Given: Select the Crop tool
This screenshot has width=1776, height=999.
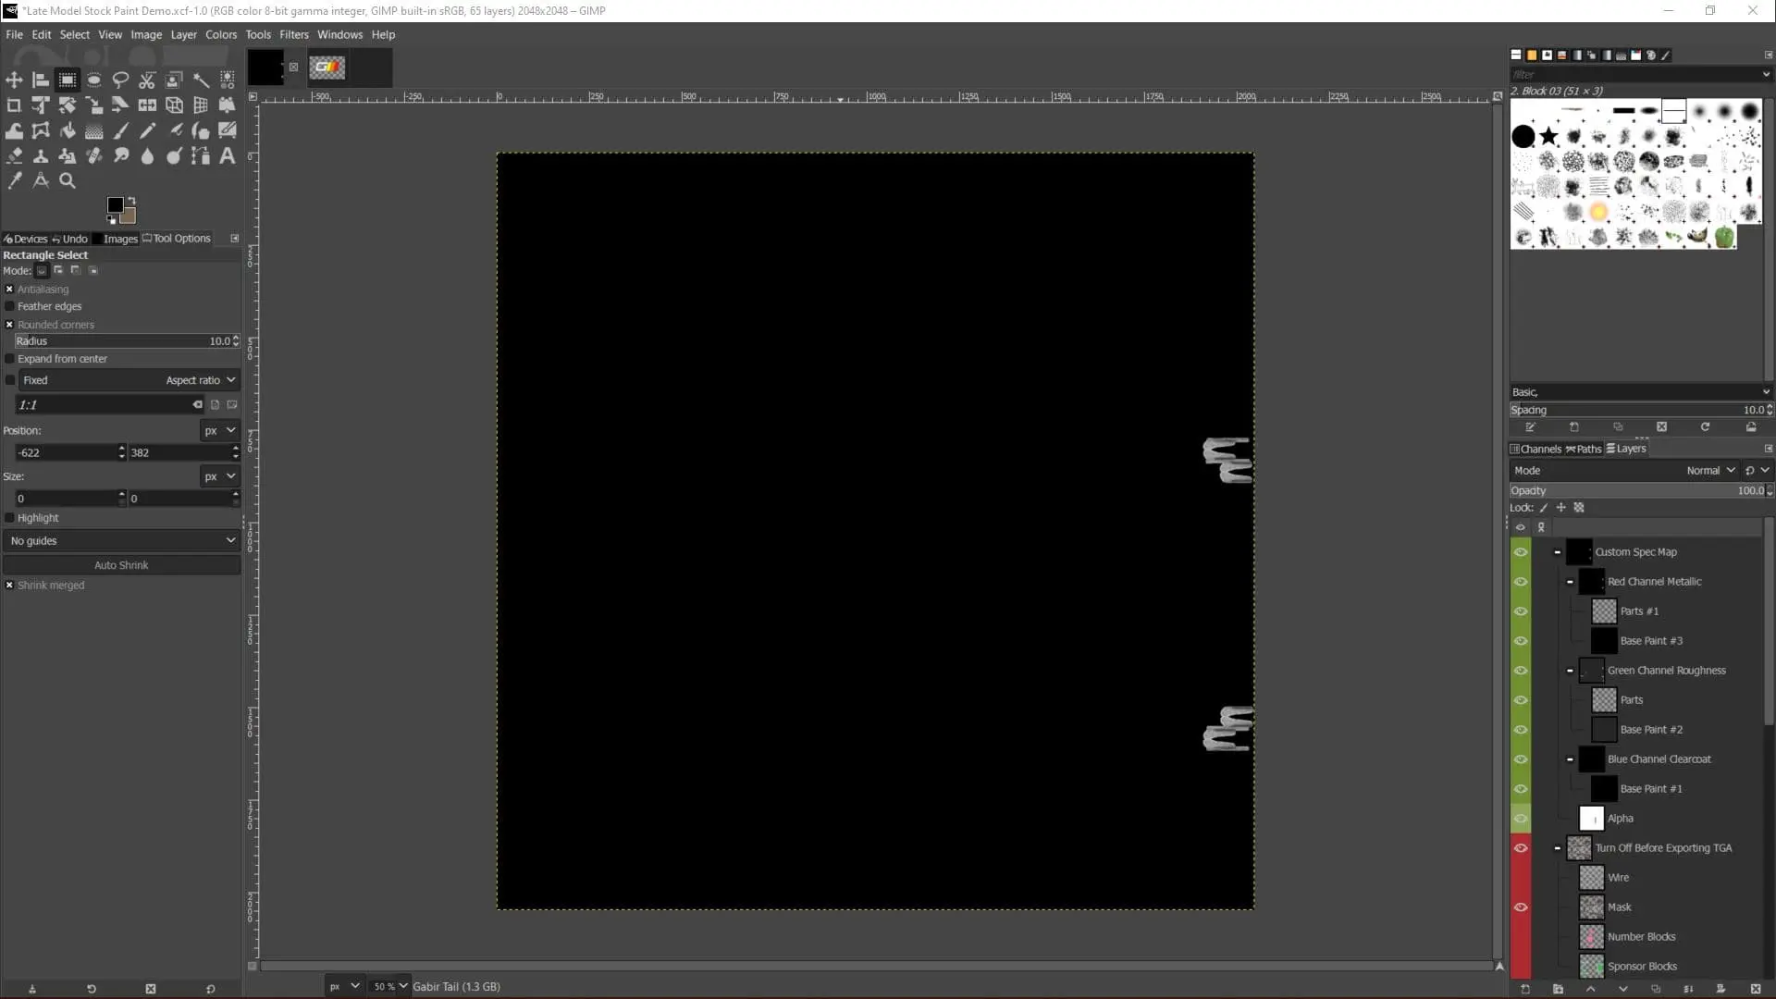Looking at the screenshot, I should click(x=14, y=105).
